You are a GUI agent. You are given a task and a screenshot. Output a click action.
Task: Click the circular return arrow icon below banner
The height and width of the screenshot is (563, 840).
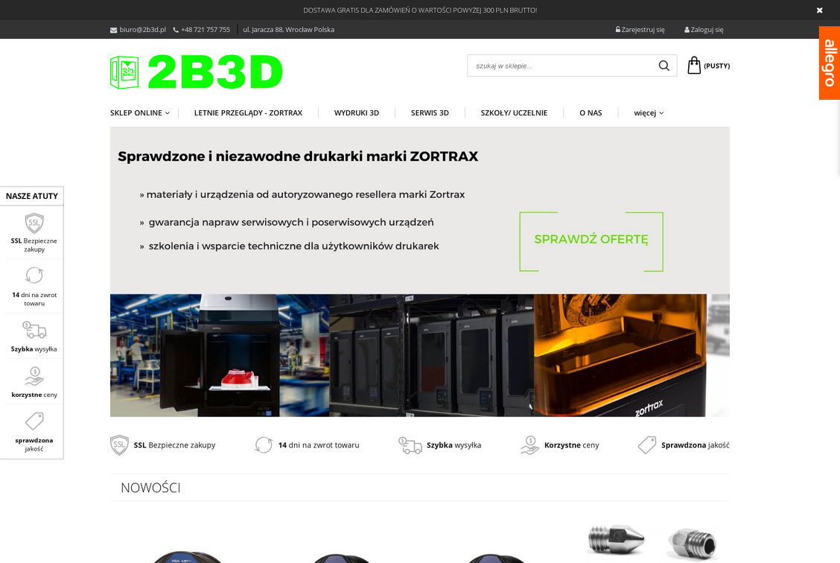point(264,445)
